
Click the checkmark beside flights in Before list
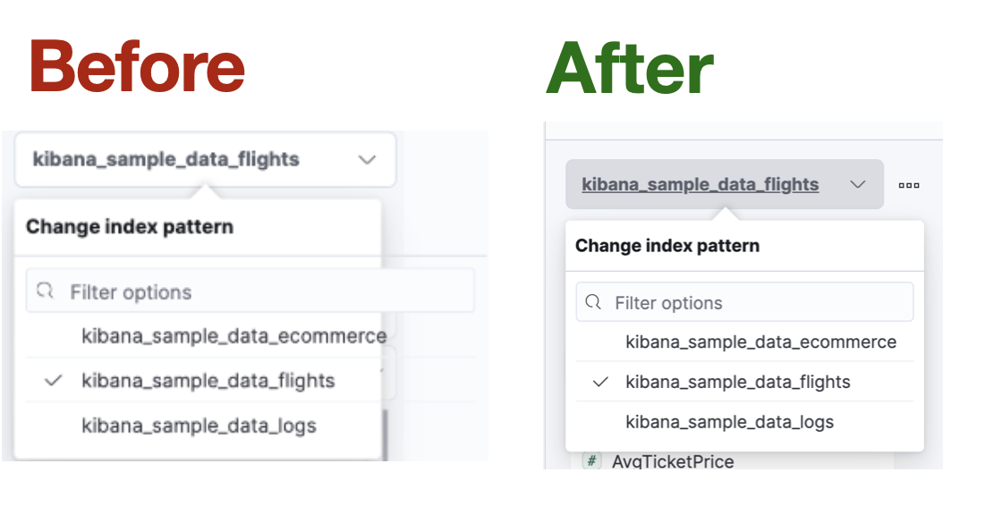54,381
